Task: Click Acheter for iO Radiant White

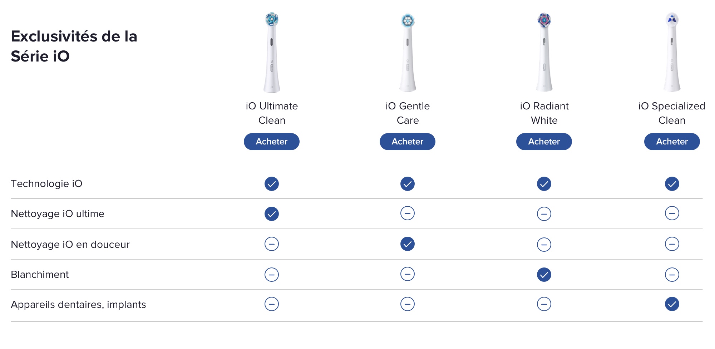Action: pos(544,142)
